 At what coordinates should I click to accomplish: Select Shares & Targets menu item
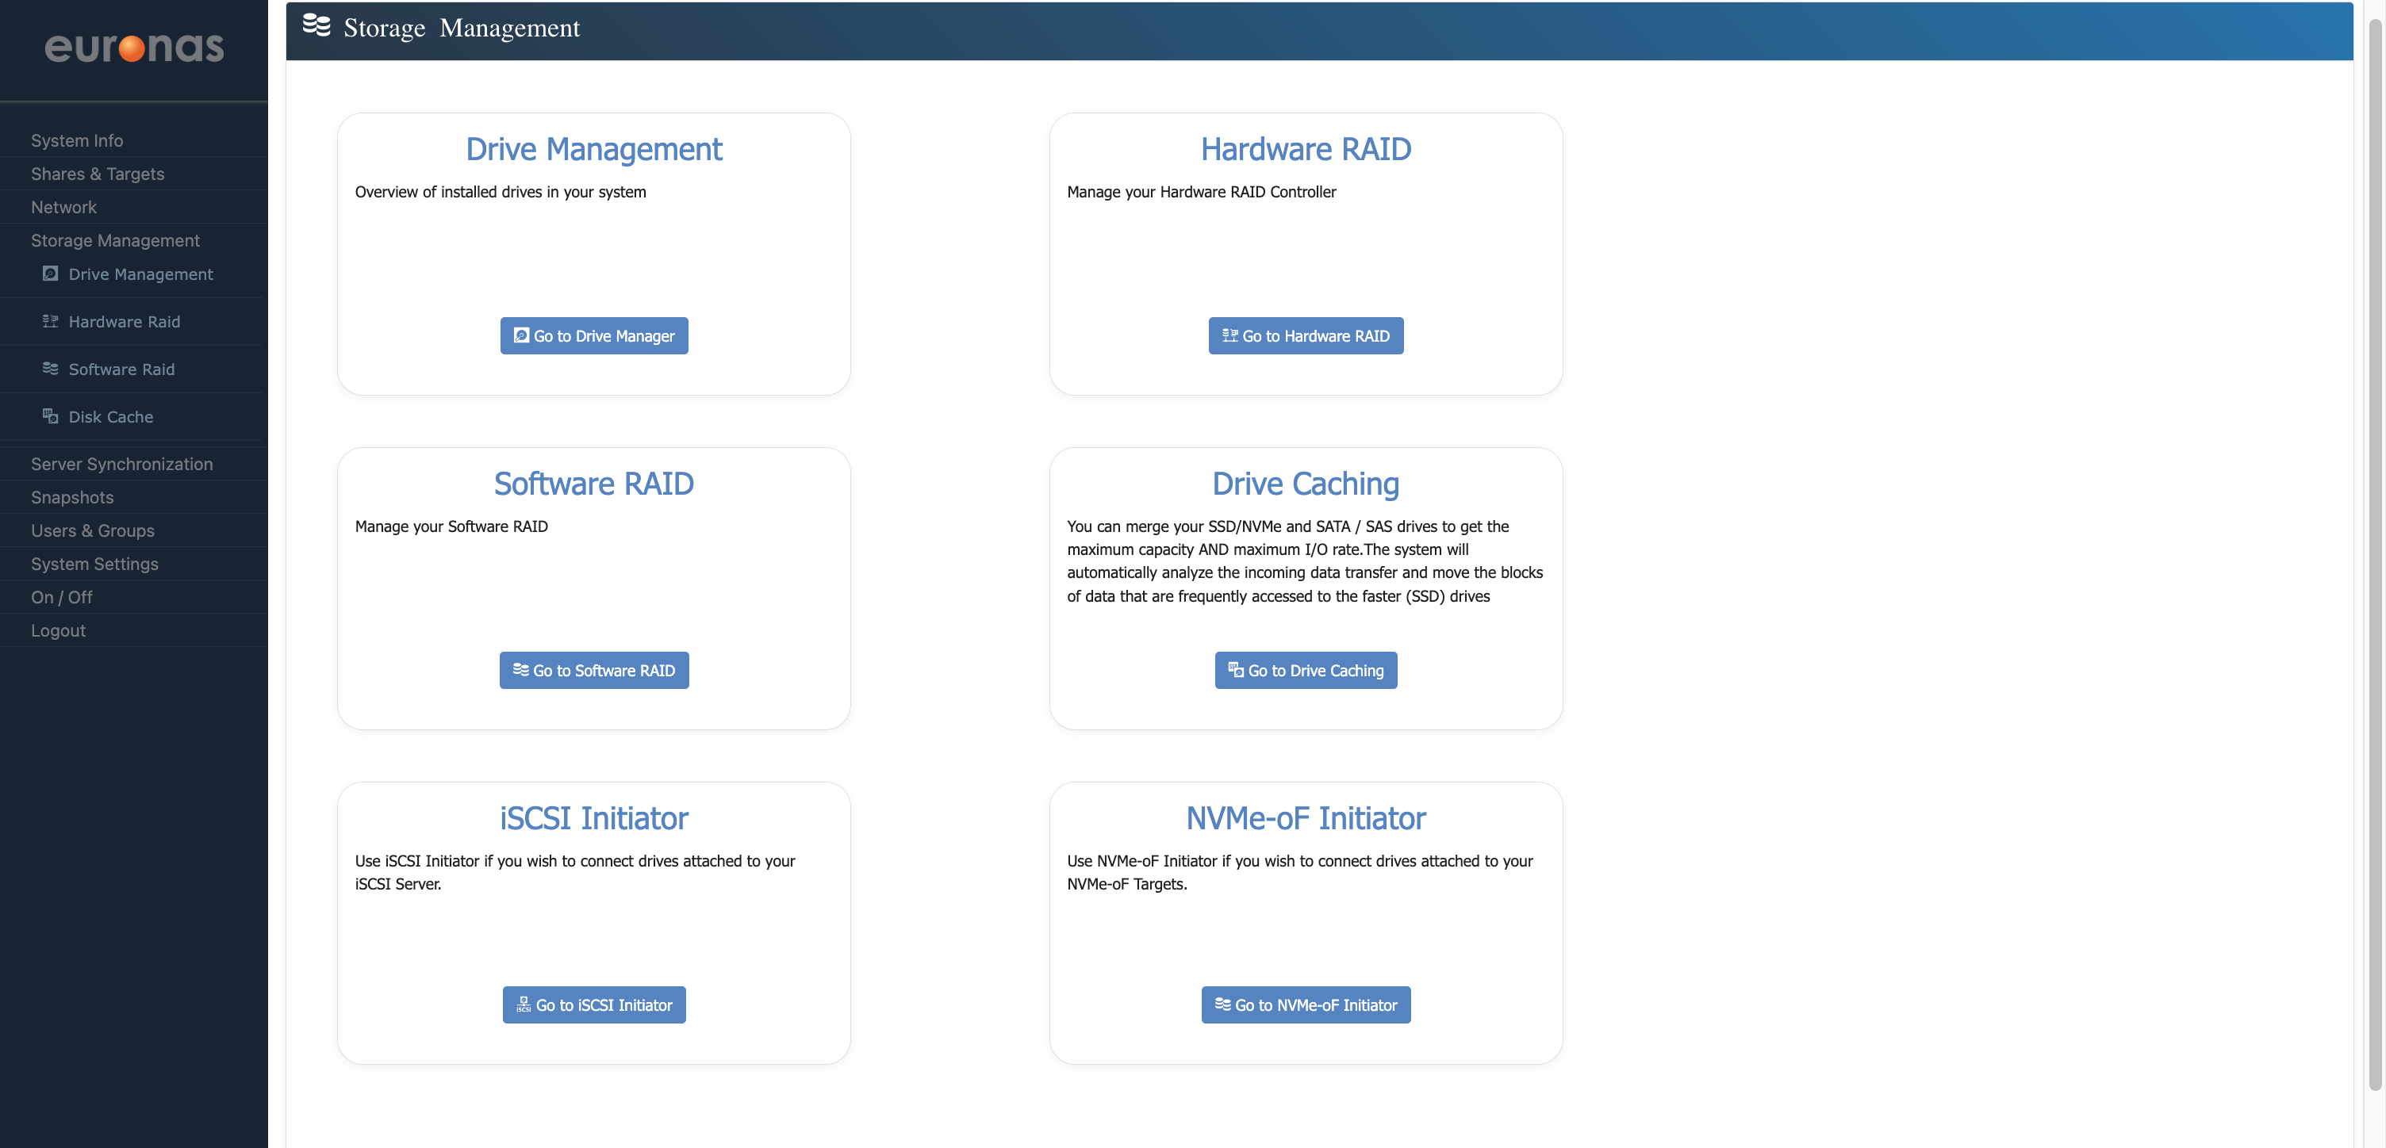click(98, 174)
